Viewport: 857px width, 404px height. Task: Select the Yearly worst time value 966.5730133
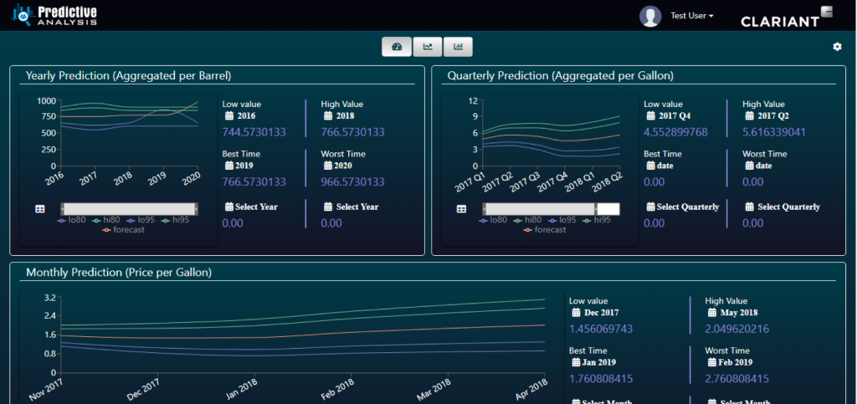tap(353, 182)
